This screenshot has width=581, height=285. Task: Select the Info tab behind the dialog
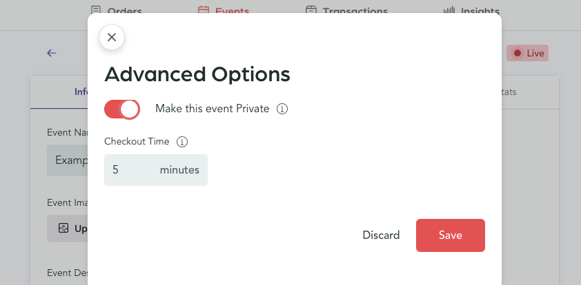[80, 92]
